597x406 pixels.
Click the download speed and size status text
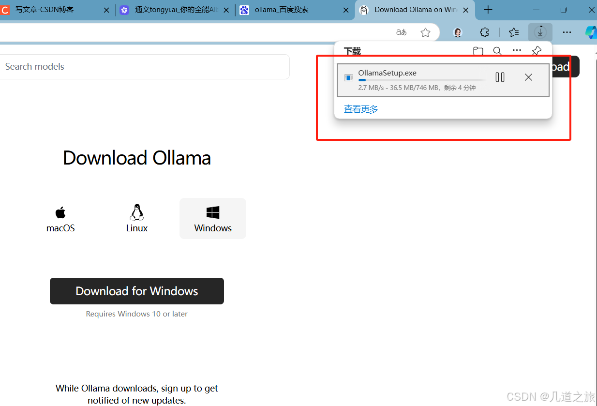[417, 88]
